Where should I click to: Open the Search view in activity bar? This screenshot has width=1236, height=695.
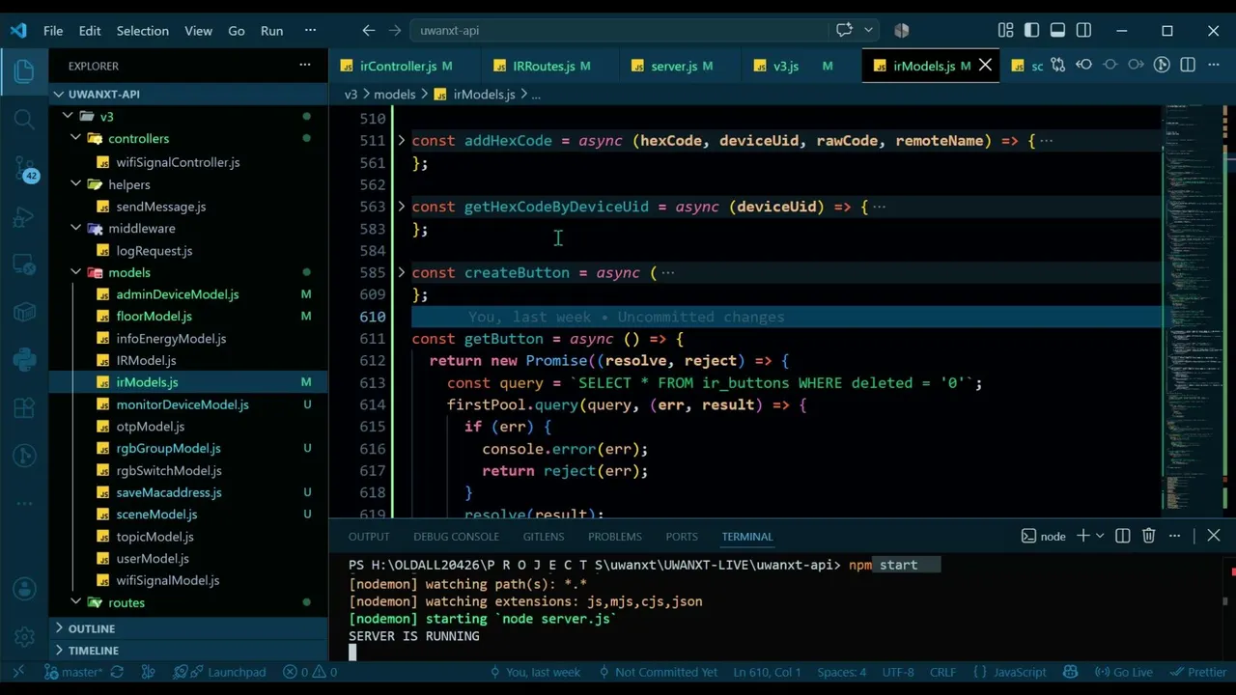24,120
